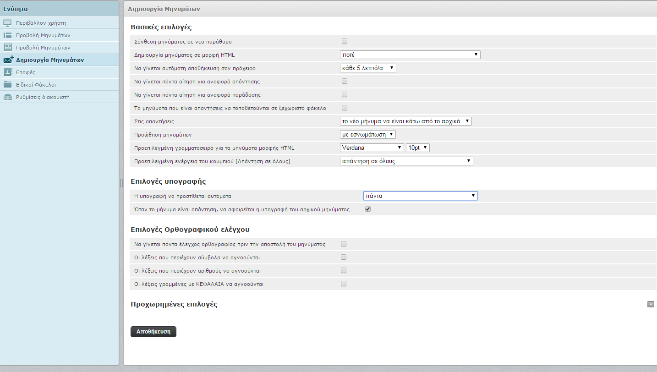The width and height of the screenshot is (657, 372).
Task: Toggle ignore ΚΕΦΑΛΑΙΑ words checkbox
Action: click(x=344, y=284)
